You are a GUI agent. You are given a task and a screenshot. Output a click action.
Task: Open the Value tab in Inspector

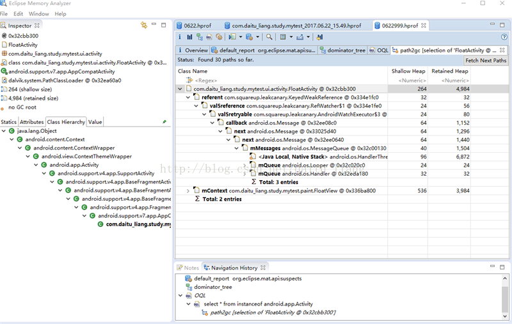[95, 122]
